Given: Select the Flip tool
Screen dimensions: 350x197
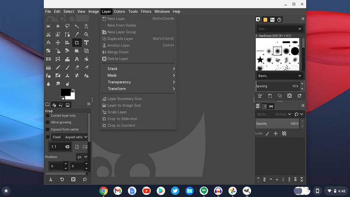Looking at the screenshot, I should [48, 59].
